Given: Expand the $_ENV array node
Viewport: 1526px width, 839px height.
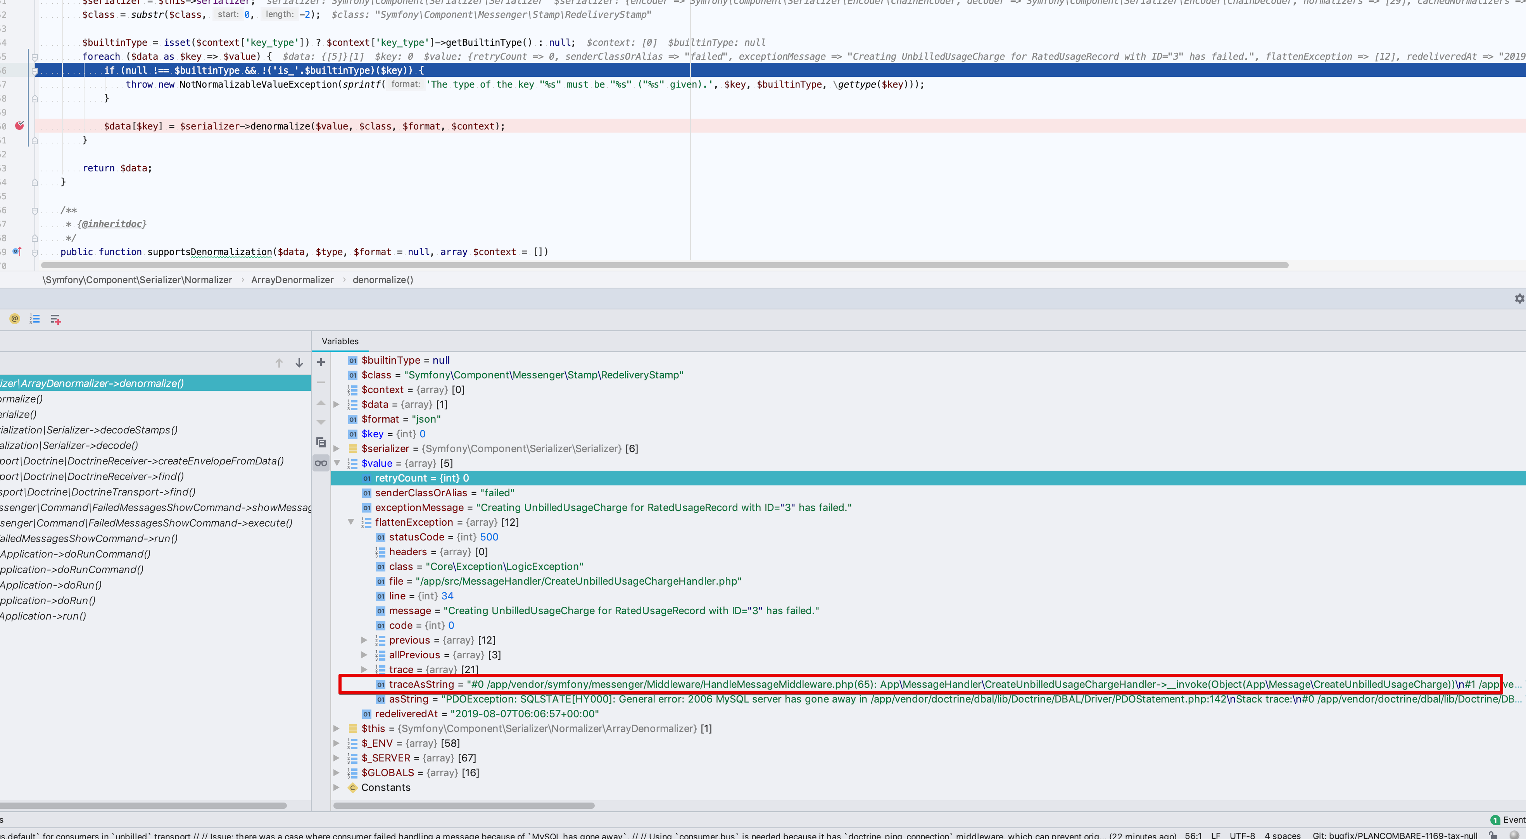Looking at the screenshot, I should (x=337, y=743).
